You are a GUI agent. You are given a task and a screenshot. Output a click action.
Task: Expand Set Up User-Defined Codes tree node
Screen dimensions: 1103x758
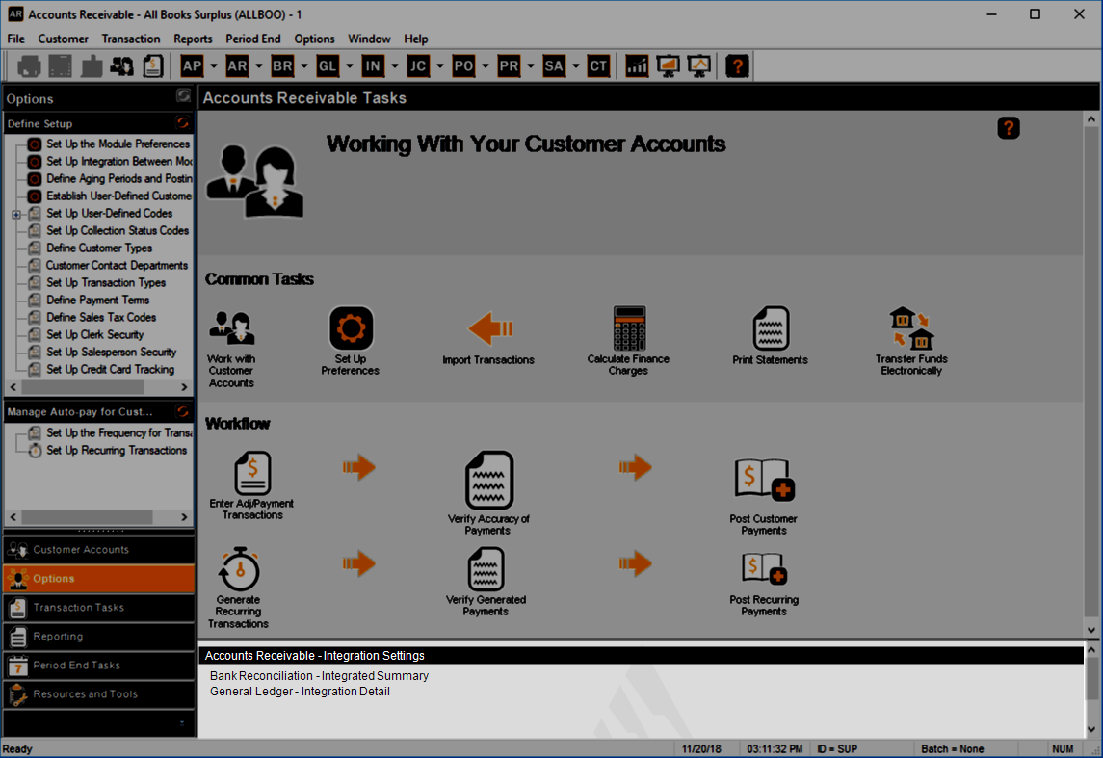(x=16, y=214)
